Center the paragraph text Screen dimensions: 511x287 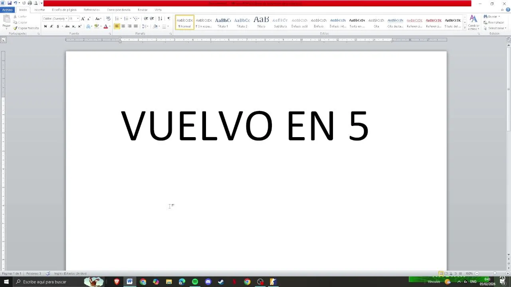tap(123, 26)
